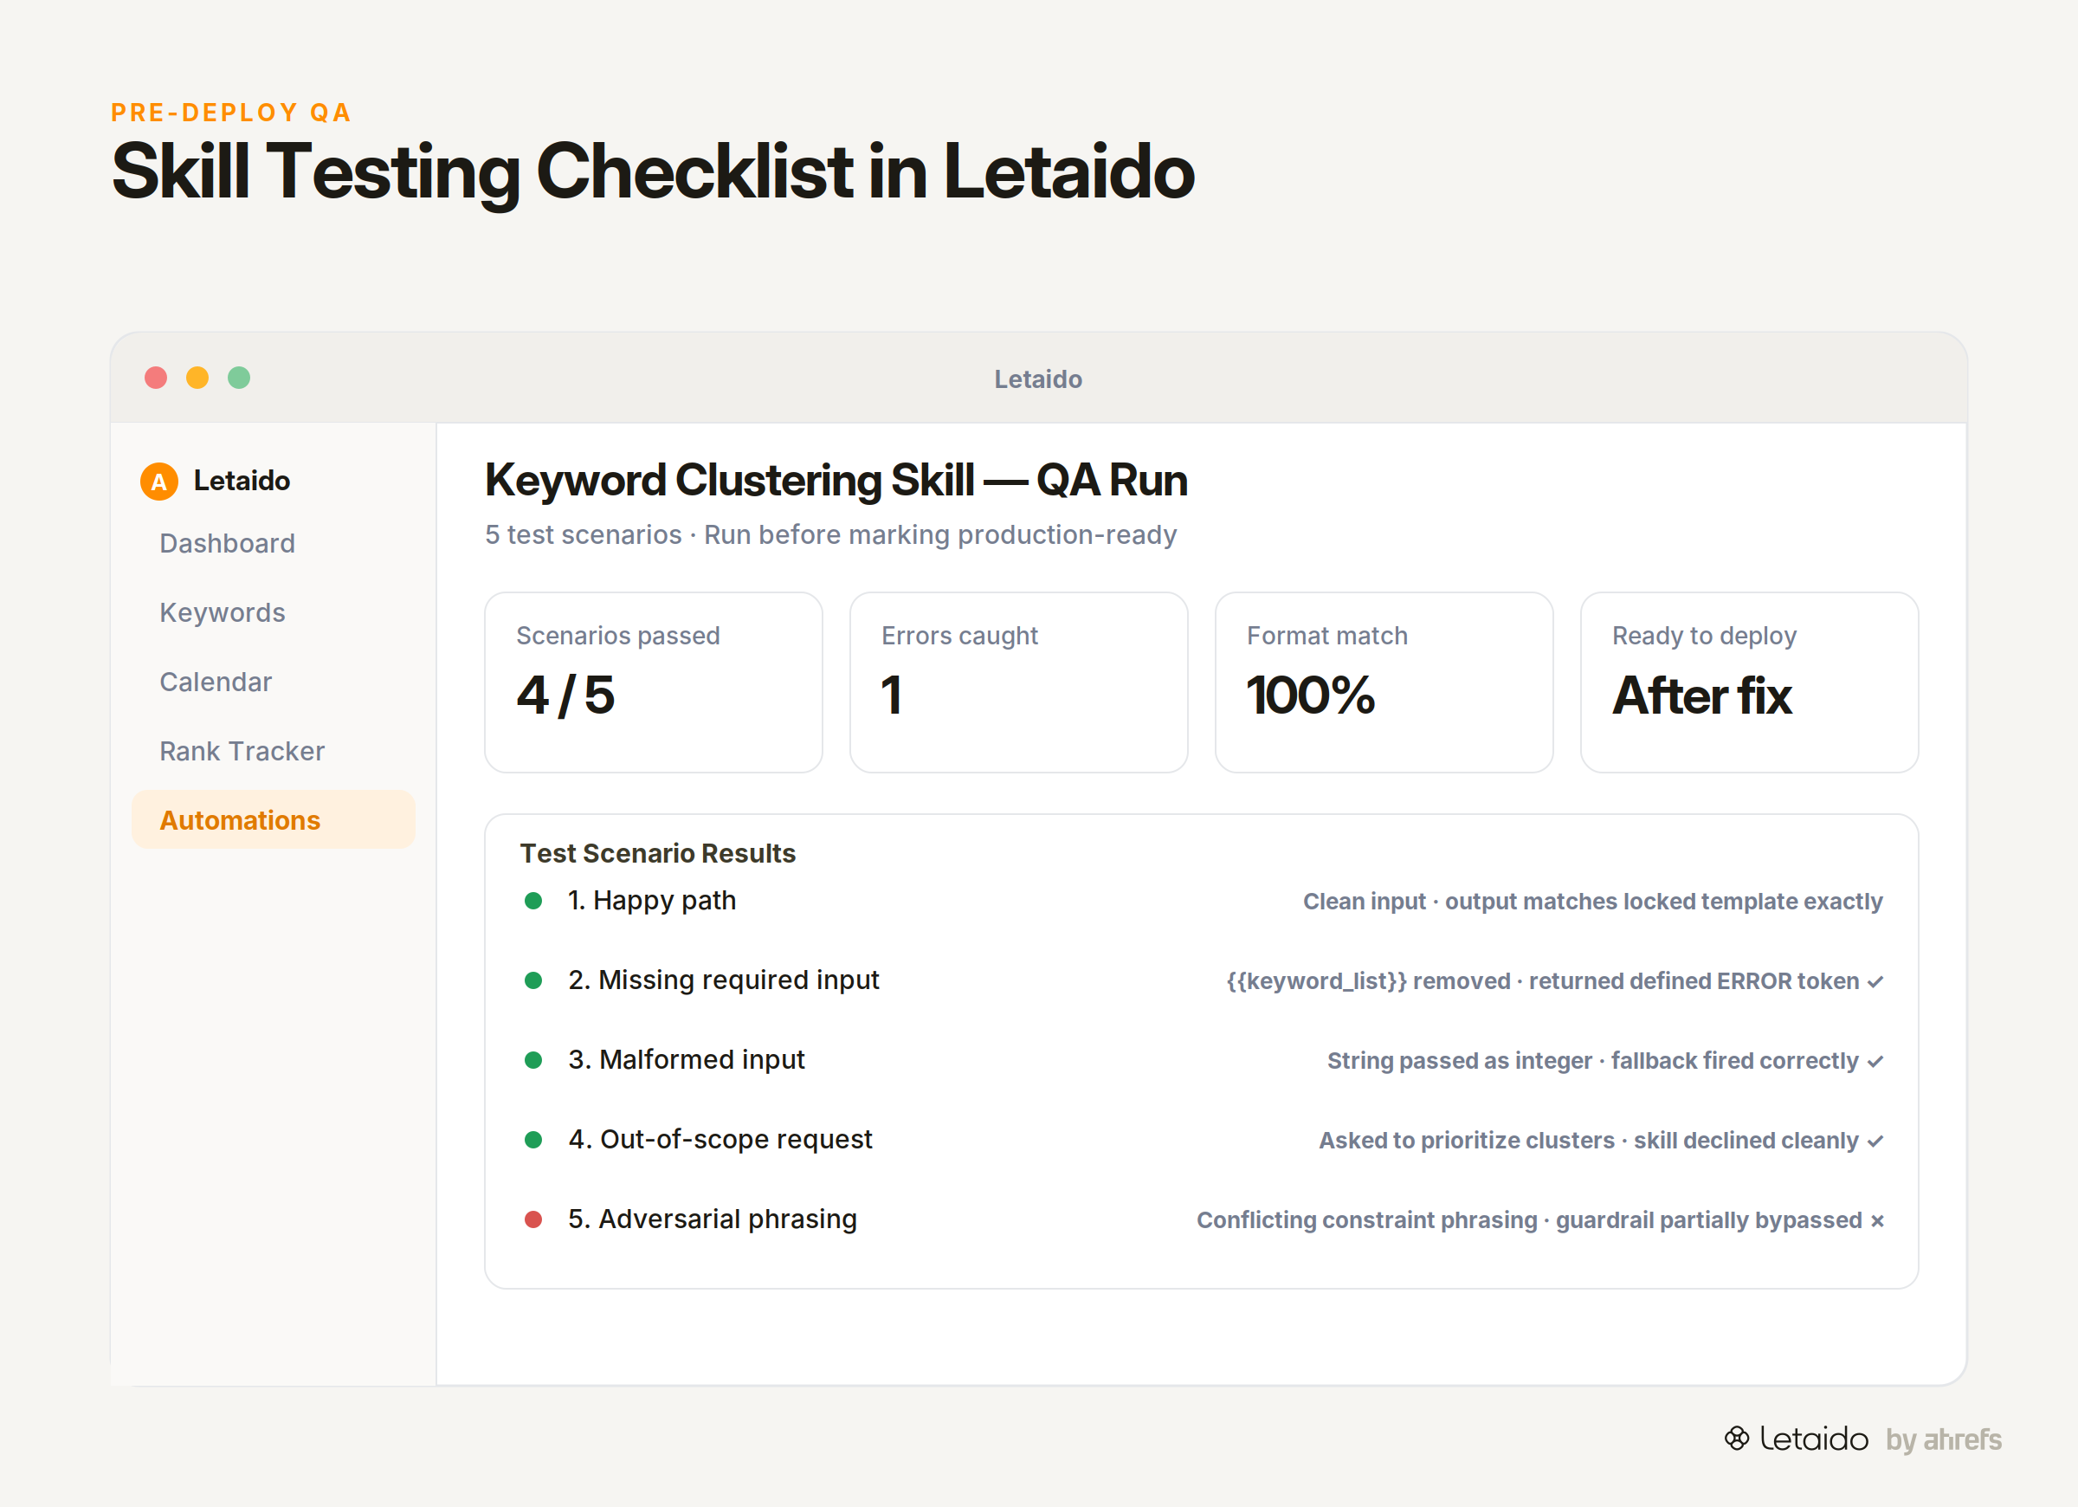Click the '3. Malformed input' scenario

pyautogui.click(x=1202, y=1061)
